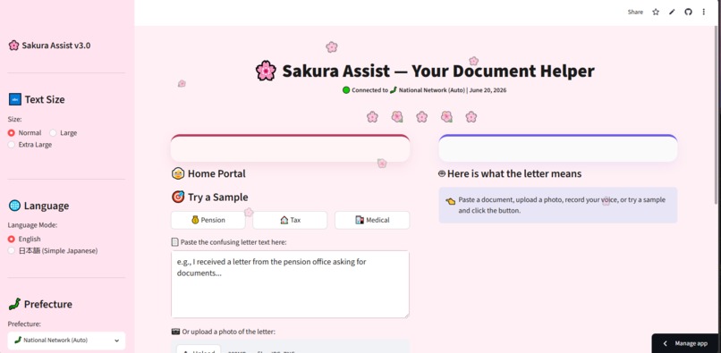Click the Prefecture Japan map icon
Viewport: 721px width, 353px height.
(14, 304)
